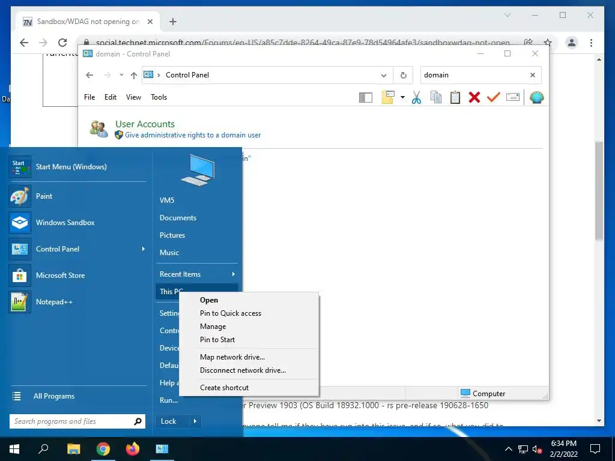Open File Explorer from the taskbar
The height and width of the screenshot is (461, 615).
(x=73, y=449)
